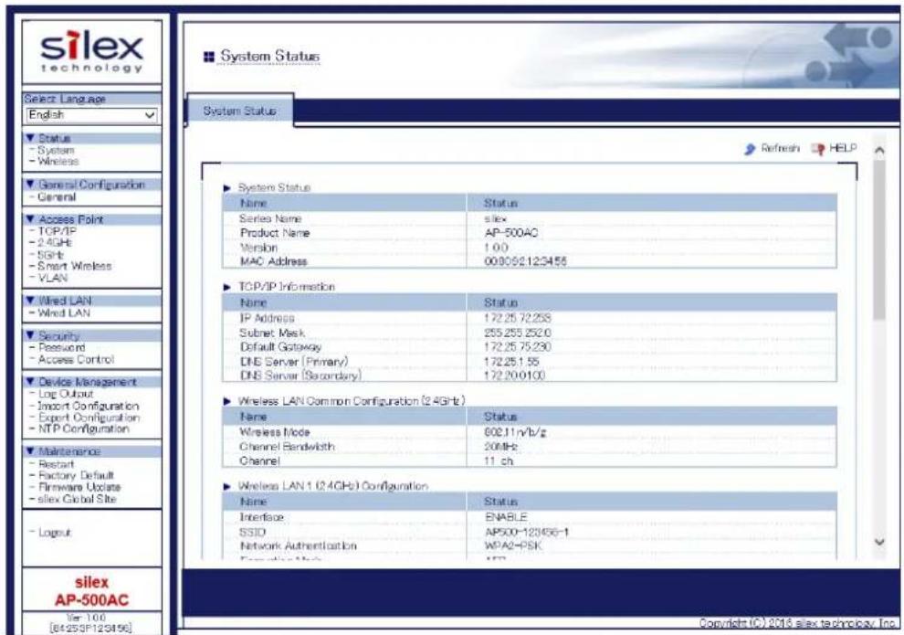Open TCP/IP settings
Viewport: 904px width, 635px height.
[57, 230]
